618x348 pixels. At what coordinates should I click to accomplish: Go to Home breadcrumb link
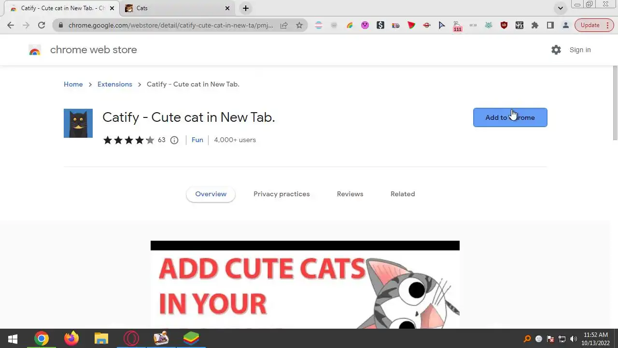(73, 84)
